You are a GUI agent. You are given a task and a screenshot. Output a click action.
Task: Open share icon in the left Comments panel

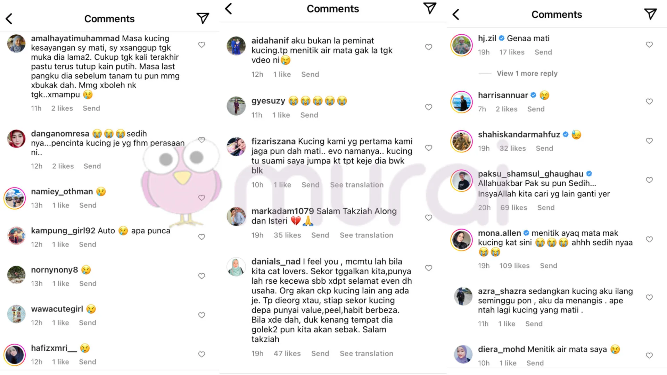203,18
